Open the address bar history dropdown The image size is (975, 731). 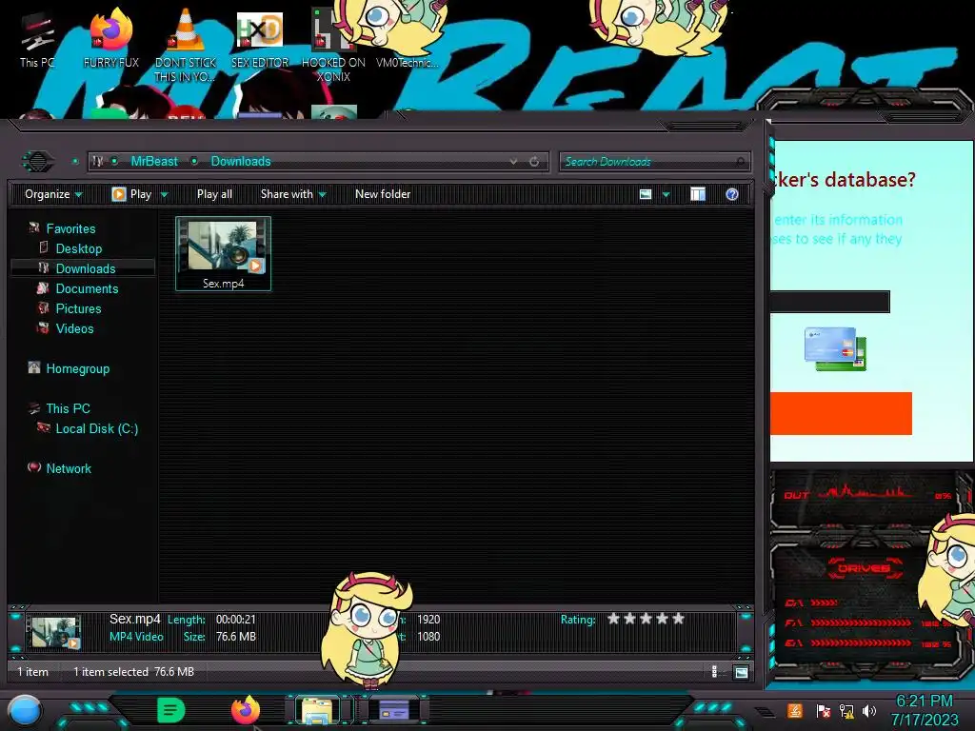[x=513, y=162]
